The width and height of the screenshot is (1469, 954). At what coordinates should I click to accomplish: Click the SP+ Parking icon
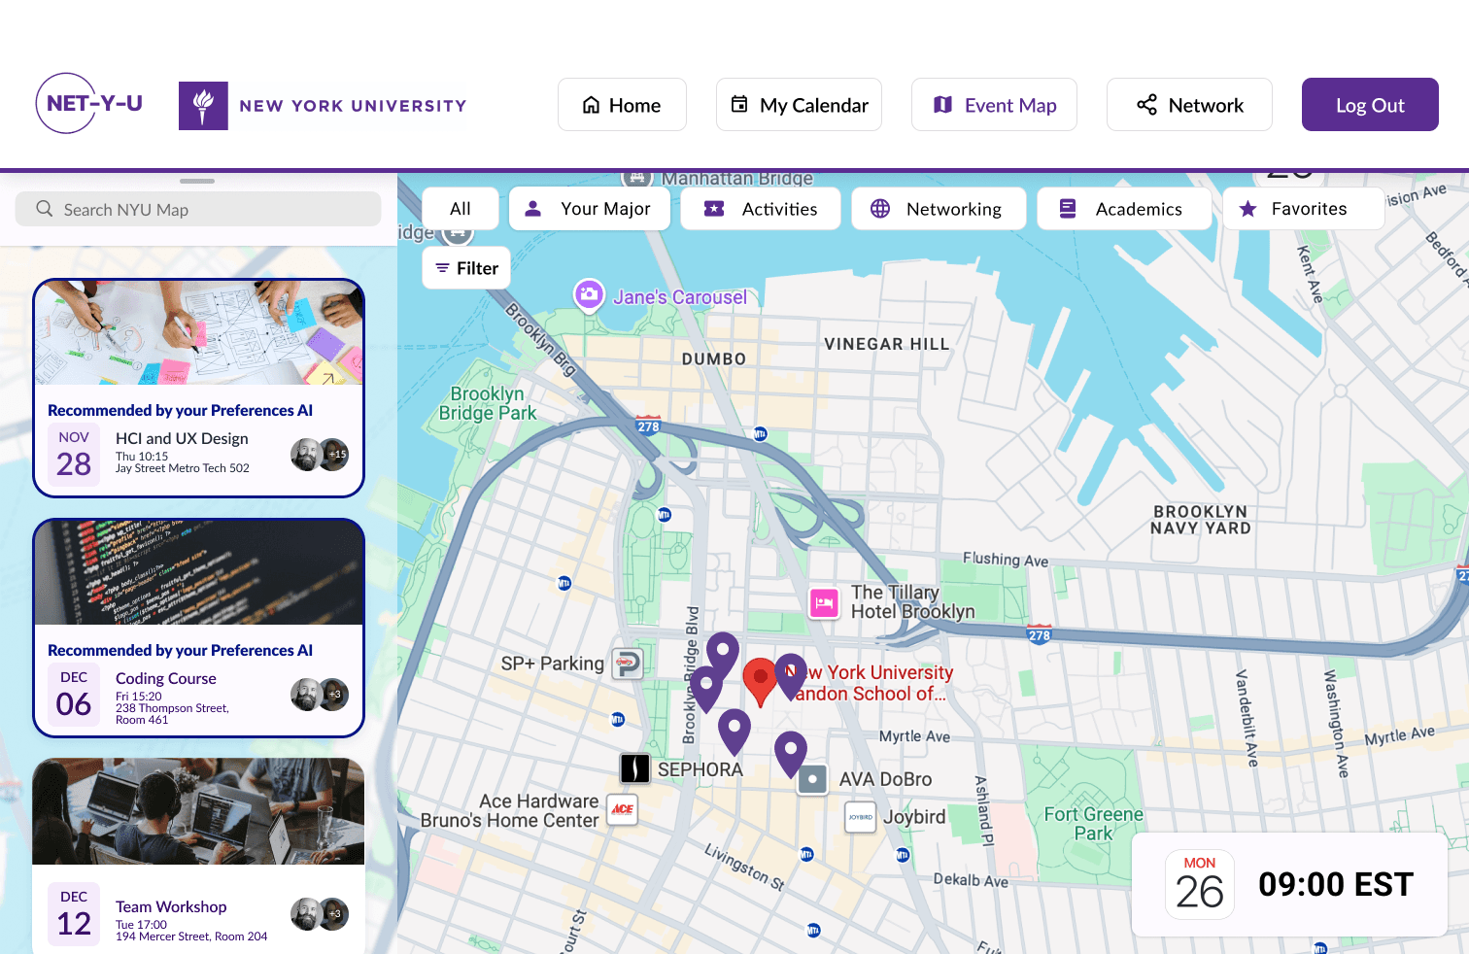pyautogui.click(x=627, y=664)
